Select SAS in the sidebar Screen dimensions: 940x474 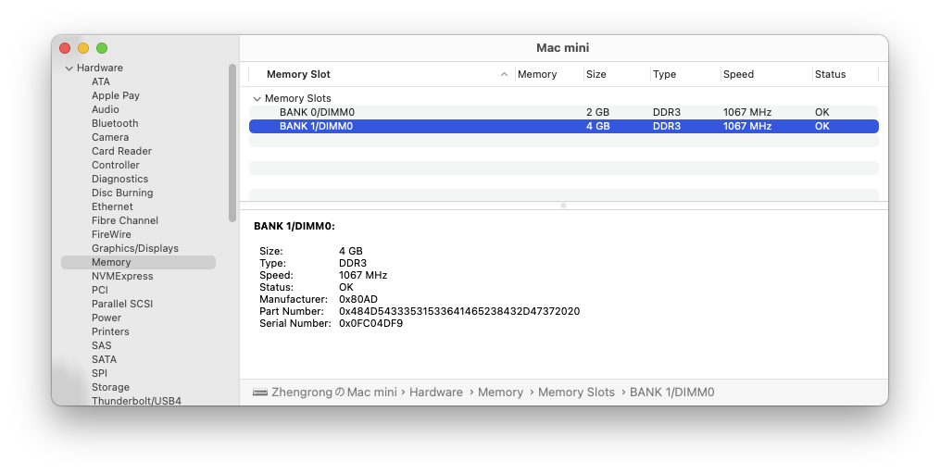[x=101, y=345]
